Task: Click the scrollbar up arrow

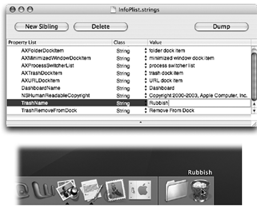Action: [254, 104]
